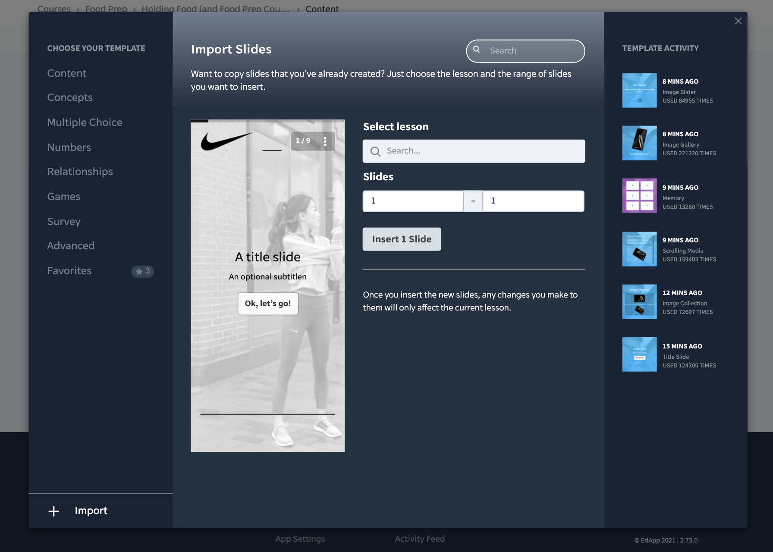This screenshot has height=552, width=773.
Task: Open Multiple Choice templates
Action: click(x=85, y=122)
